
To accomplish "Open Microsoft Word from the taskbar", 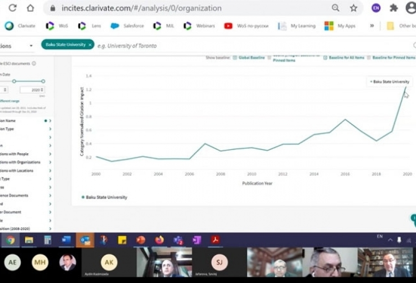I will coord(66,240).
